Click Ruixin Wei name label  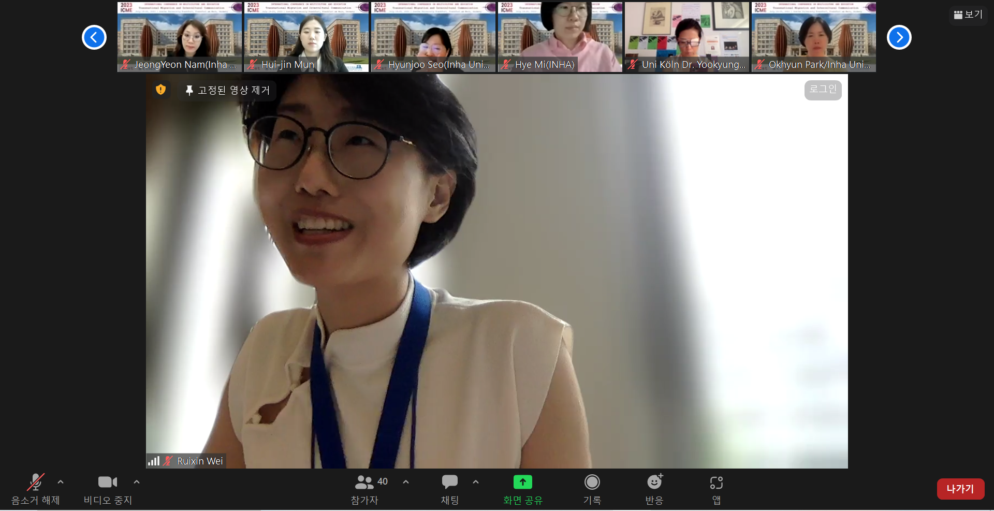tap(200, 461)
